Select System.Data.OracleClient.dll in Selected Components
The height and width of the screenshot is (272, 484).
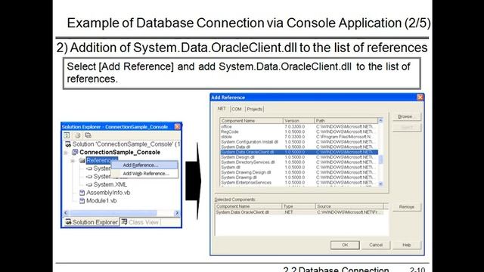tap(299, 212)
